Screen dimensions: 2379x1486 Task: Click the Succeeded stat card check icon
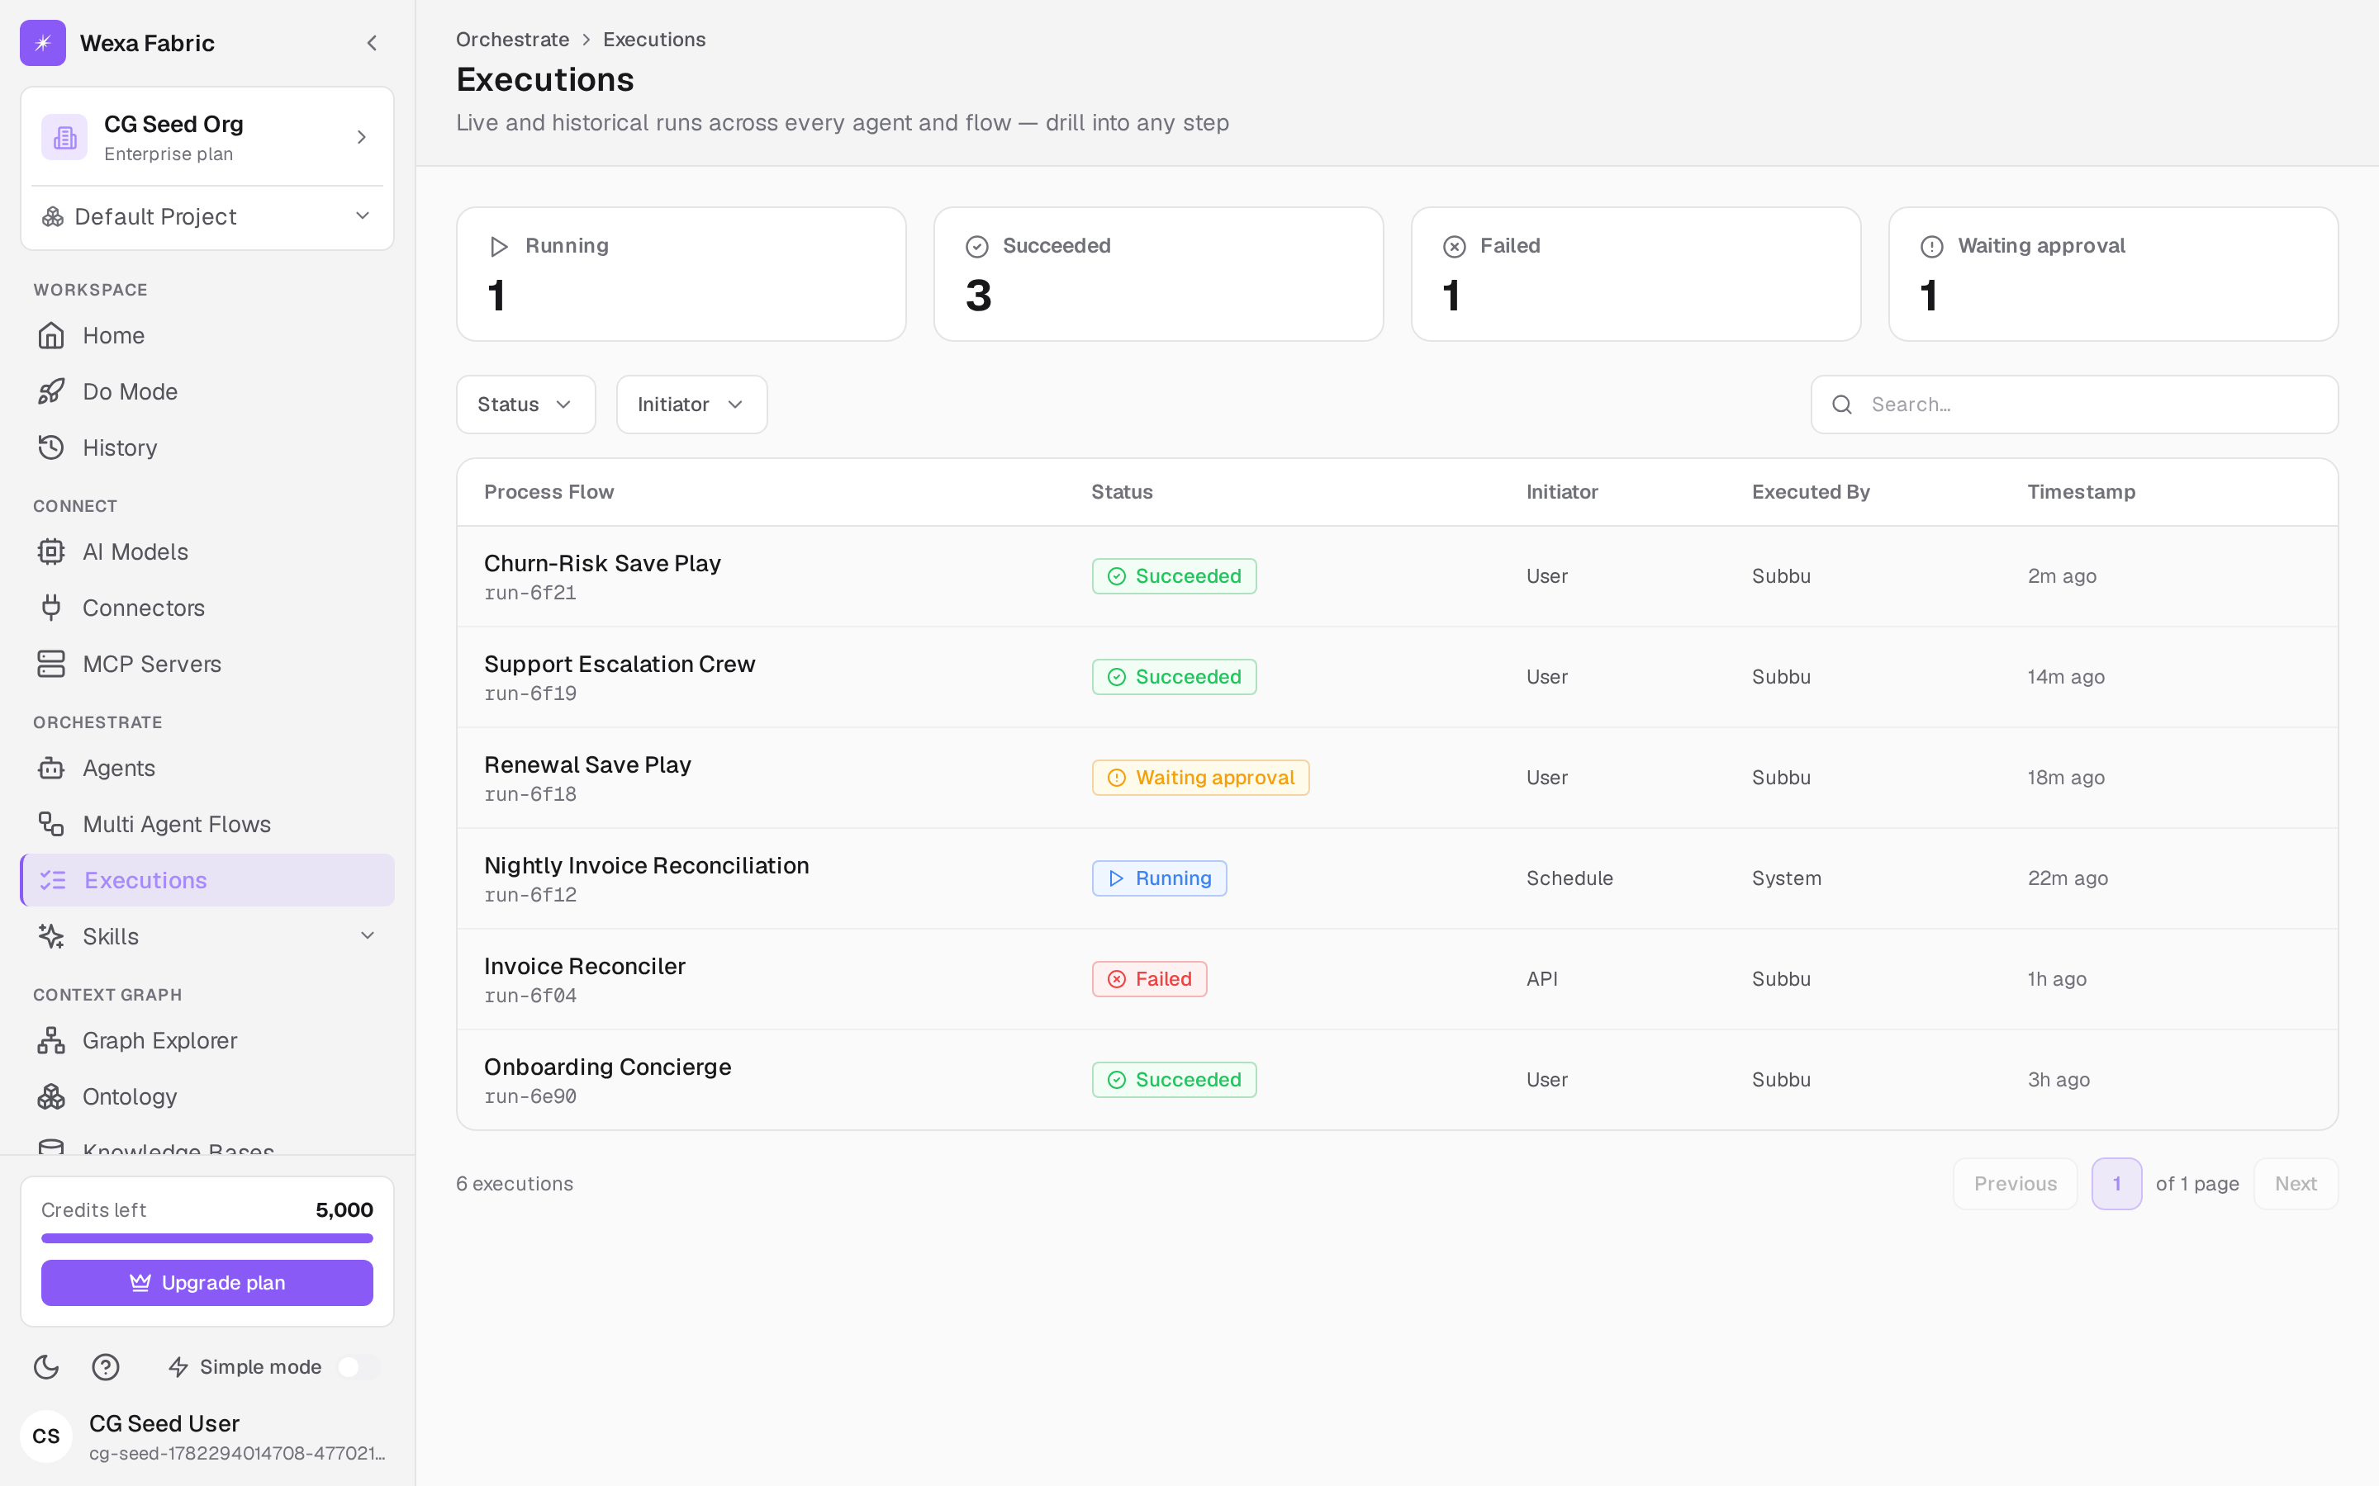pyautogui.click(x=976, y=247)
